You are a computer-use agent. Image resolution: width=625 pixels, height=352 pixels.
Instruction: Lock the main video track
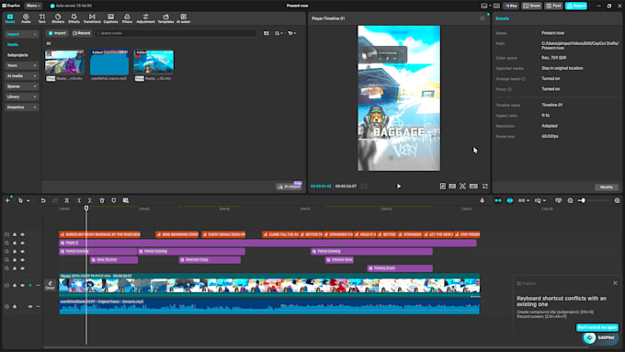pos(15,286)
